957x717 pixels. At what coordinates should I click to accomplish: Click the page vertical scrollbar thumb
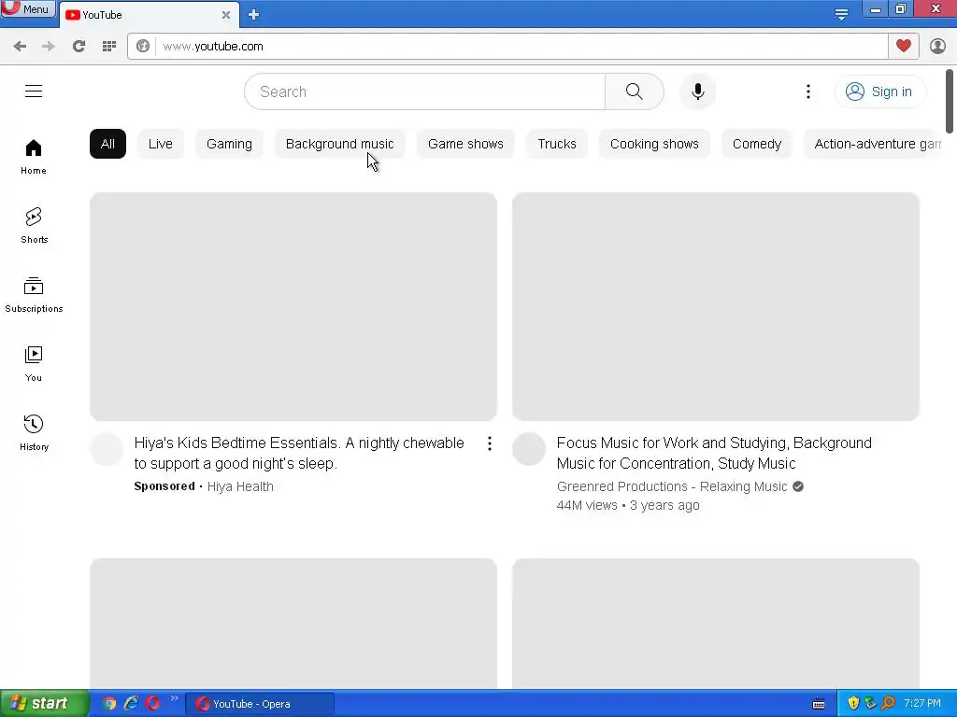[950, 101]
